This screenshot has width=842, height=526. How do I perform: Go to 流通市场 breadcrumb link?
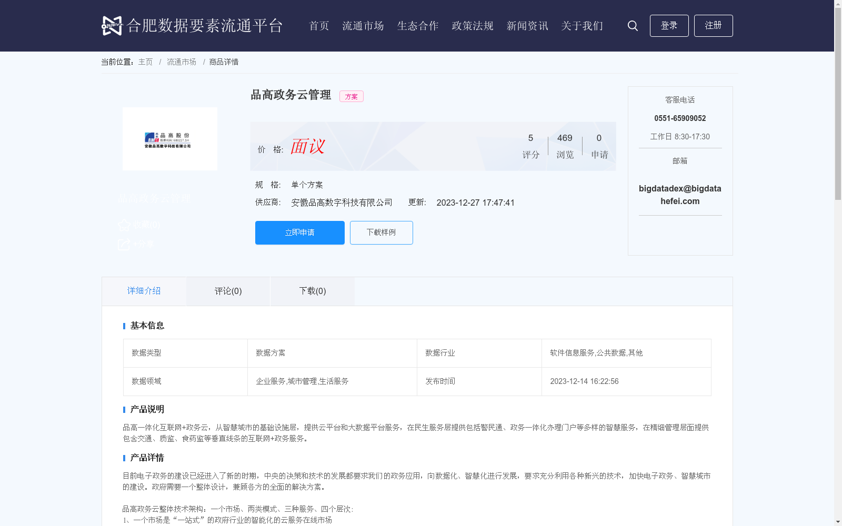tap(182, 62)
